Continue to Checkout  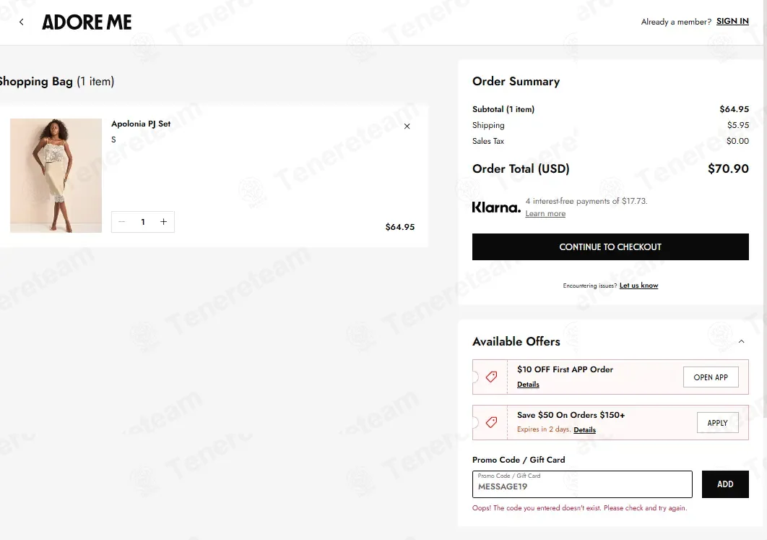pyautogui.click(x=610, y=247)
